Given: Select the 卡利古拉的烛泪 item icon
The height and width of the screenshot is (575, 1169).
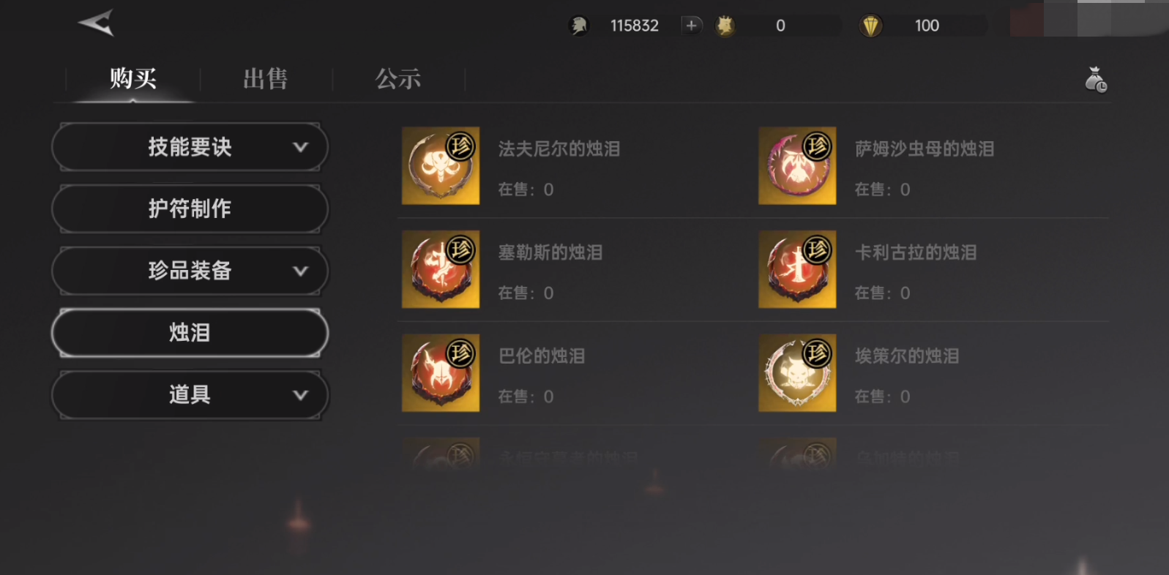Looking at the screenshot, I should point(797,269).
